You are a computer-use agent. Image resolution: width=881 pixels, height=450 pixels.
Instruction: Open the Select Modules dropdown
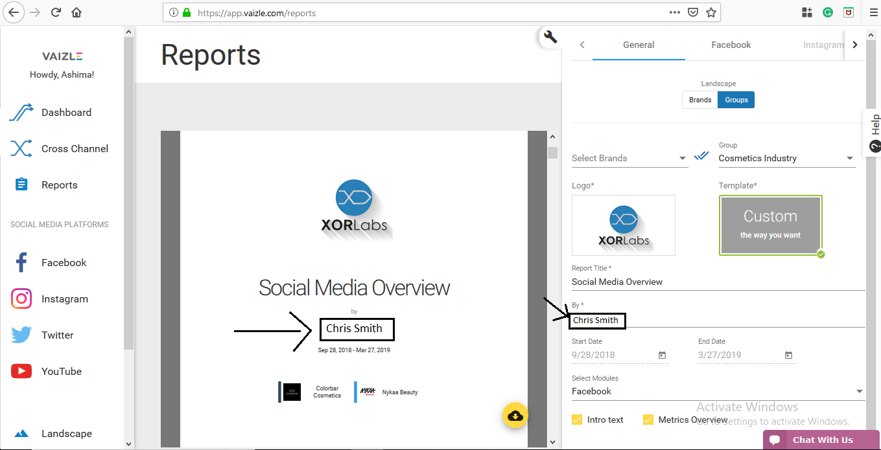tap(718, 391)
